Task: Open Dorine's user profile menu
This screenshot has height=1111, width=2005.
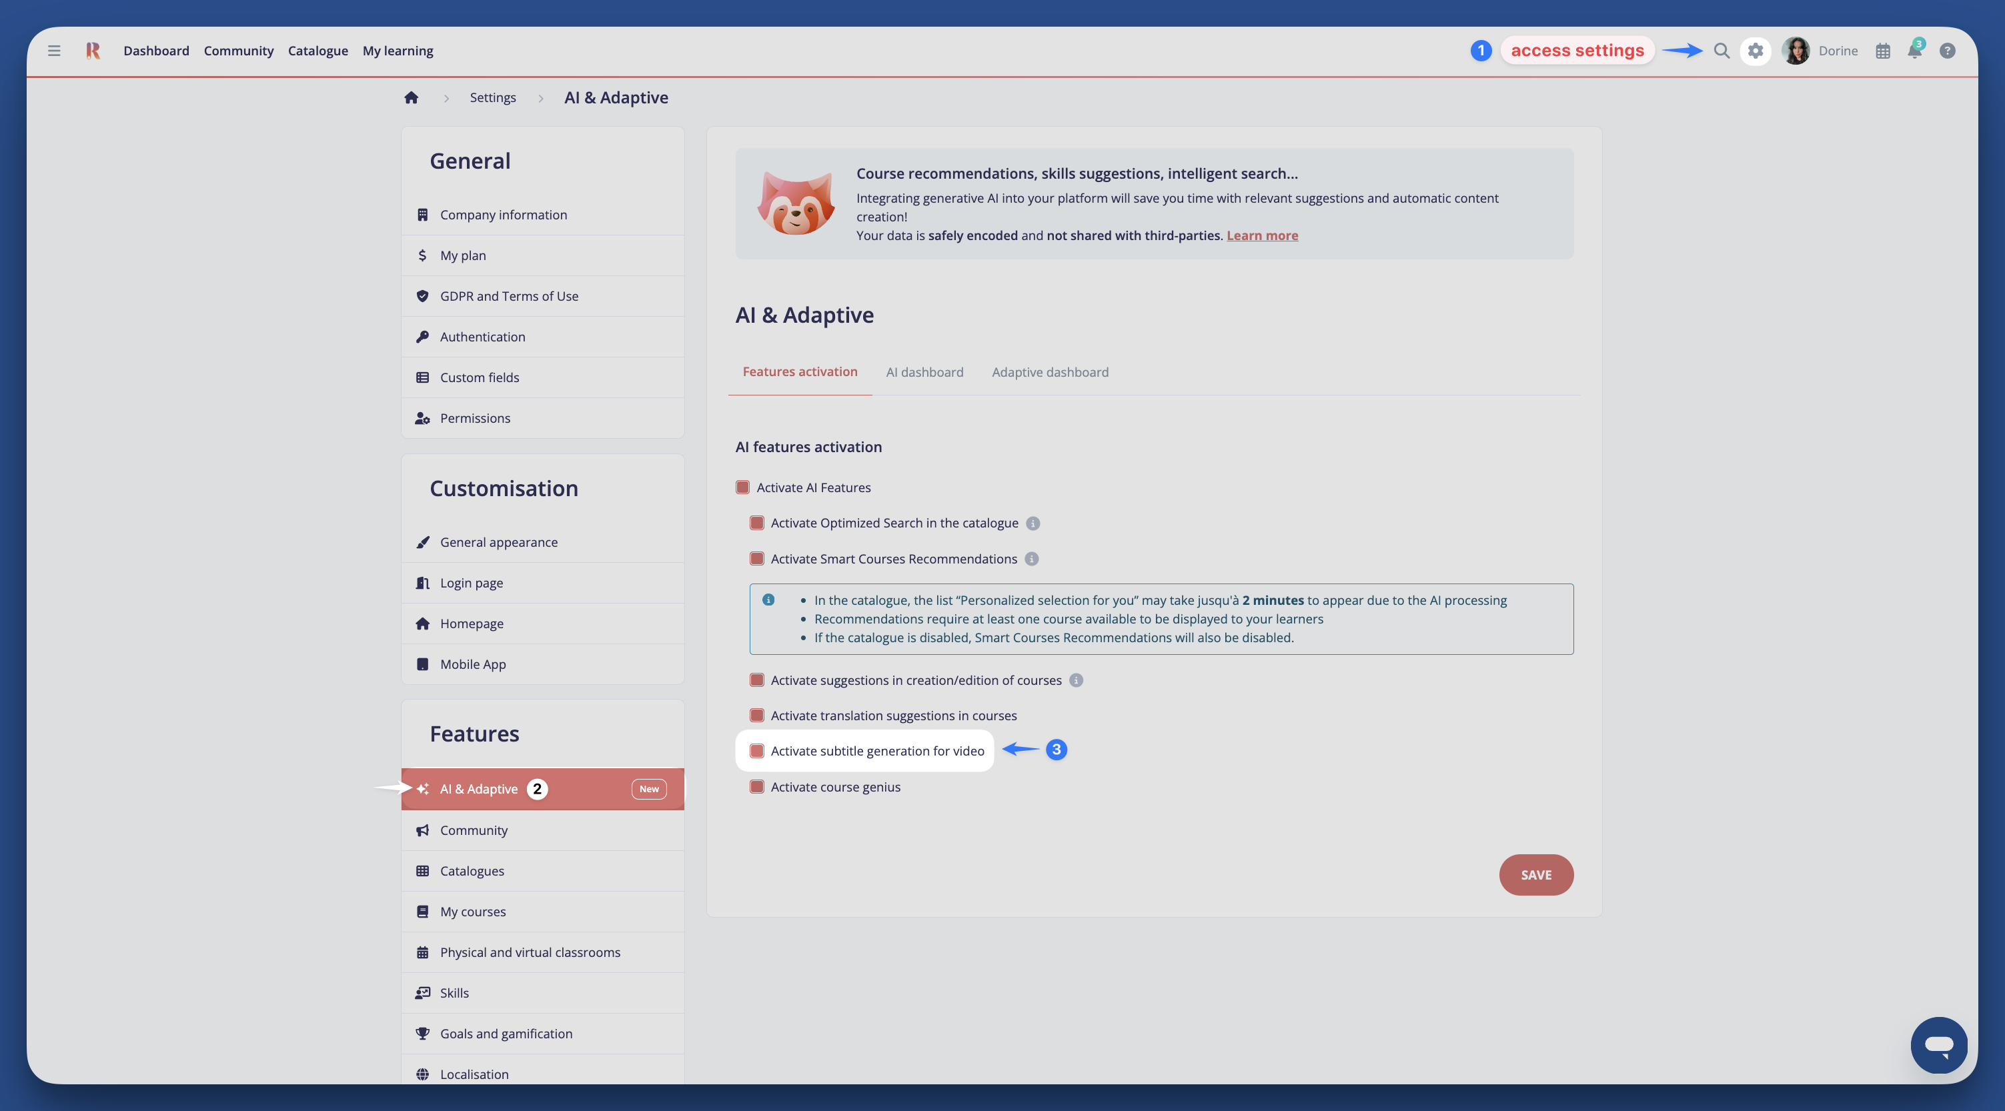Action: click(x=1820, y=51)
